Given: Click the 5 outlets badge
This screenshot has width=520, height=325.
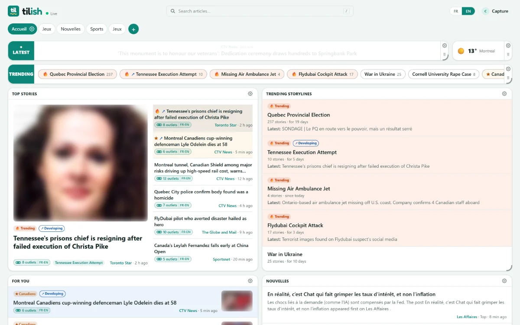Looking at the screenshot, I should click(173, 259).
